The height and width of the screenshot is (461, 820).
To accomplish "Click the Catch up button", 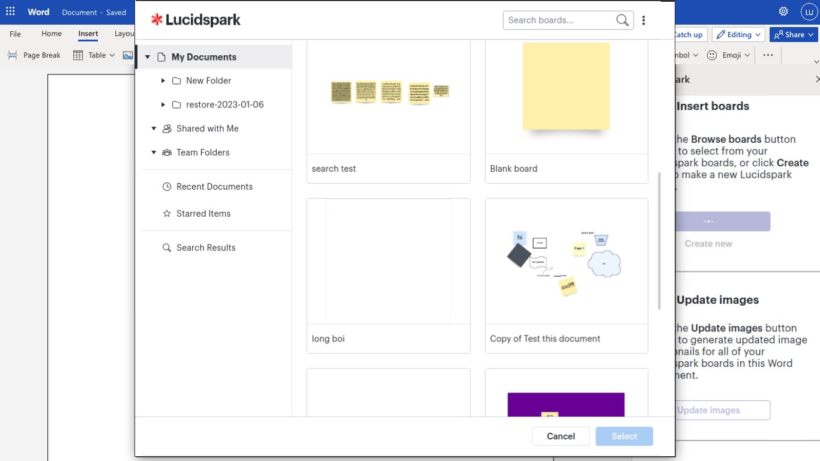I will tap(692, 35).
